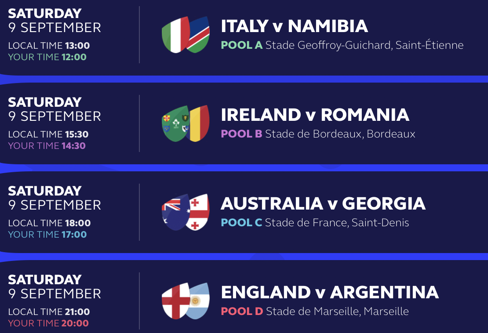Click the blue Pool C label

click(241, 223)
